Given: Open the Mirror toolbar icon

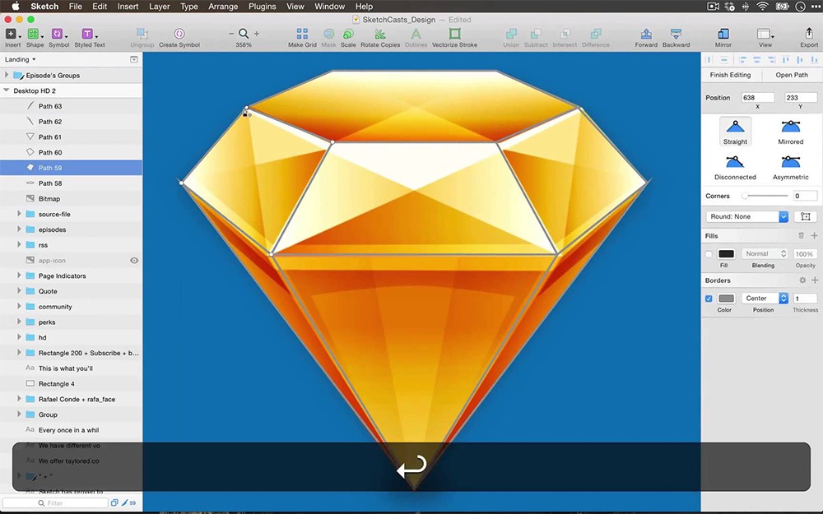Looking at the screenshot, I should 723,34.
